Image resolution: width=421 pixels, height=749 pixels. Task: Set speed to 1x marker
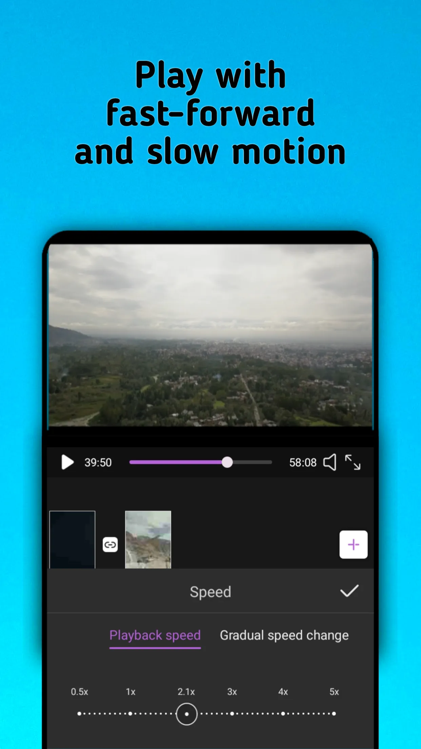(x=130, y=714)
